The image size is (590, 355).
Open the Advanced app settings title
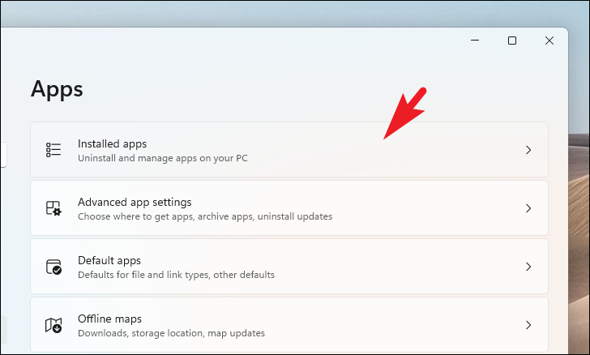pos(135,202)
